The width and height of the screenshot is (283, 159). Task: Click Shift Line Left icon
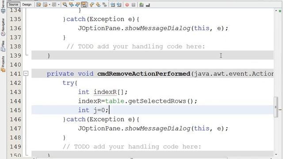(113, 5)
